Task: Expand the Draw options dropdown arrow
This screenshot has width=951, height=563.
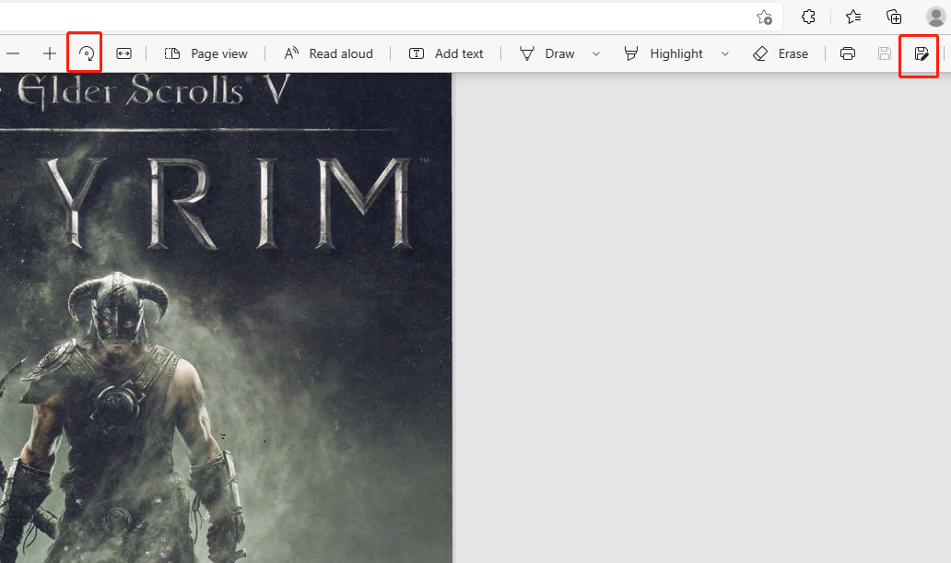Action: click(x=595, y=54)
